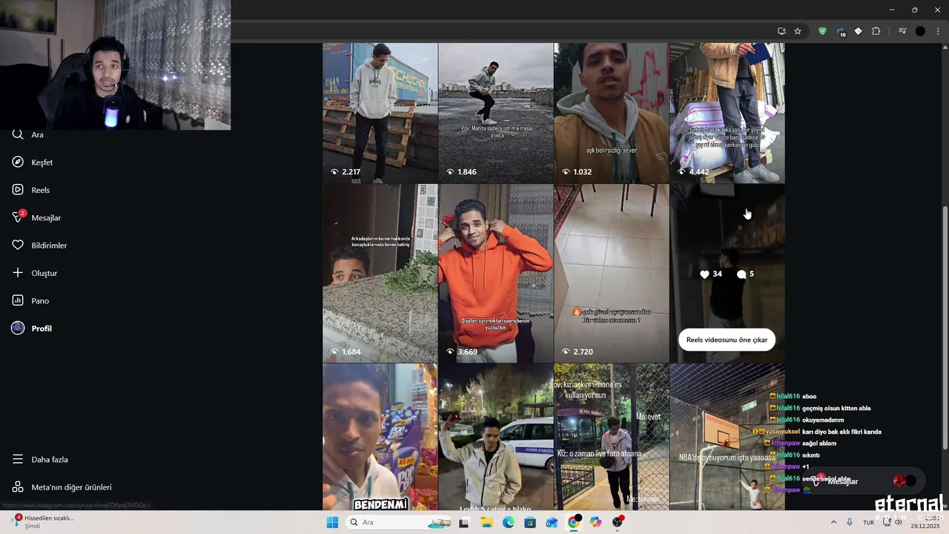
Task: Open Copilot from taskbar
Action: pos(595,522)
